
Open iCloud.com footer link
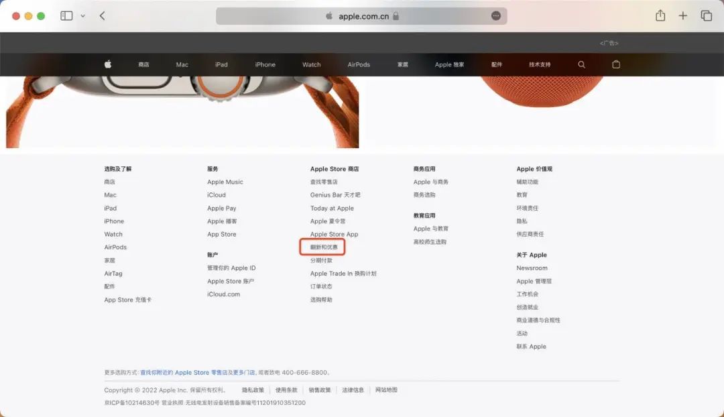click(223, 294)
